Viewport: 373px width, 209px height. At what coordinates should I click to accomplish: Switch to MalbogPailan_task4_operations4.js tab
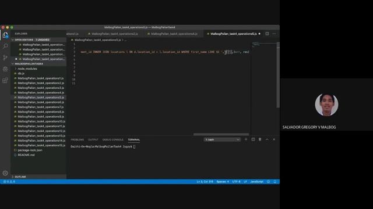point(174,34)
